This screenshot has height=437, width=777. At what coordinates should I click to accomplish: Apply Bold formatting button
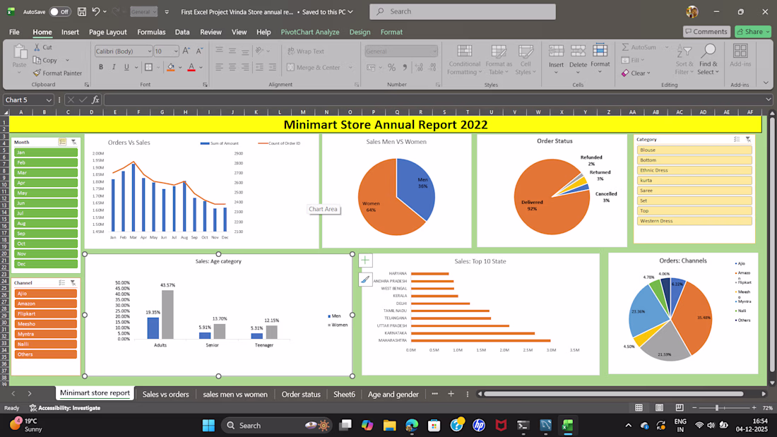[x=101, y=67]
